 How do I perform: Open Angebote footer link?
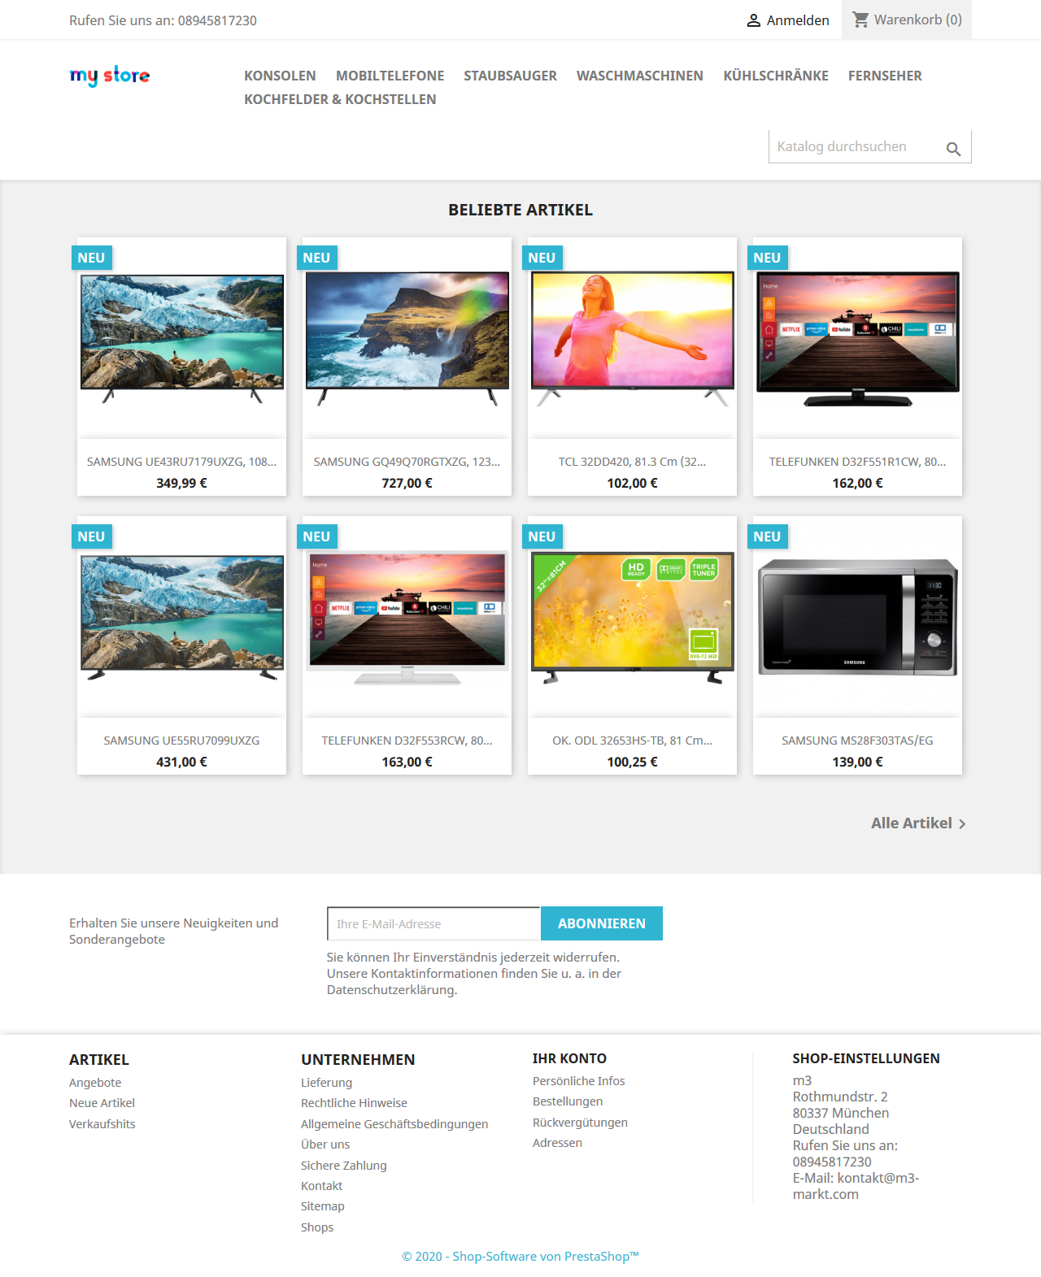point(95,1083)
